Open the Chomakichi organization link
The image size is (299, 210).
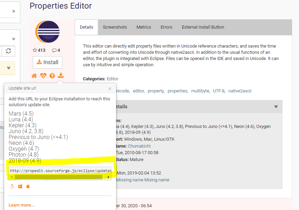tap(139, 146)
